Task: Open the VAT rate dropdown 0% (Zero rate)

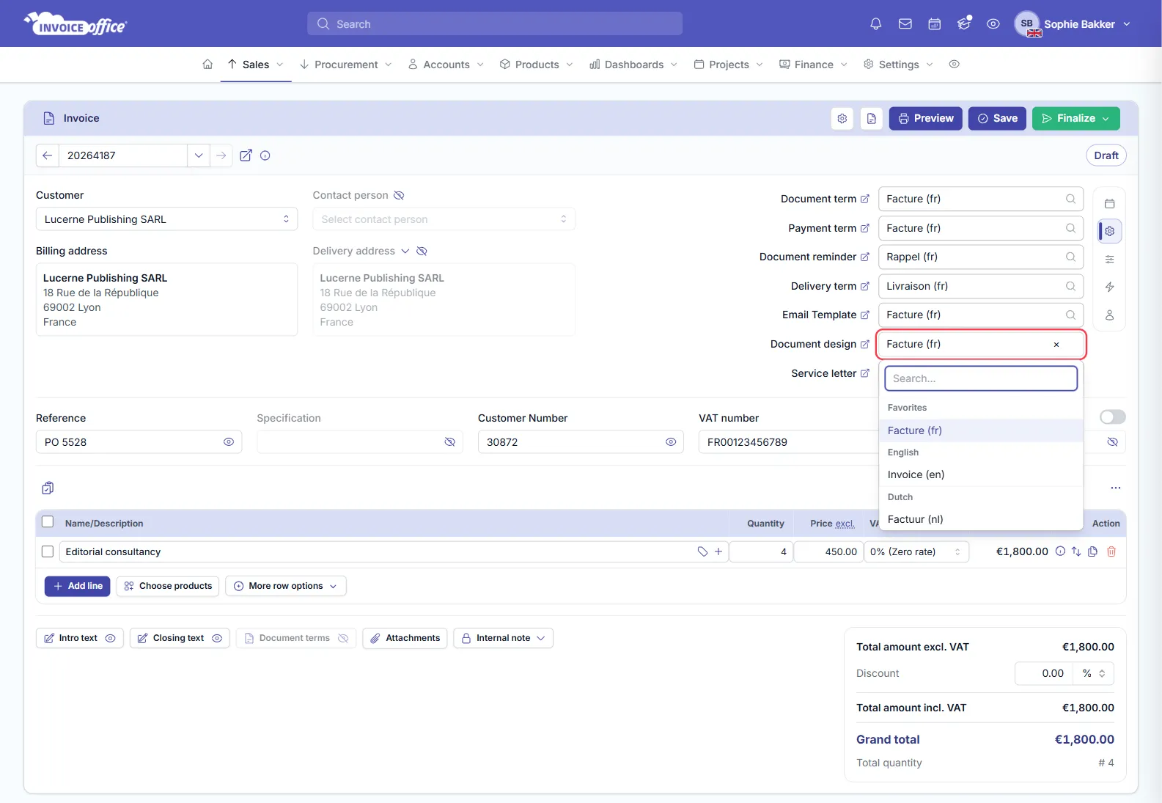Action: click(916, 551)
